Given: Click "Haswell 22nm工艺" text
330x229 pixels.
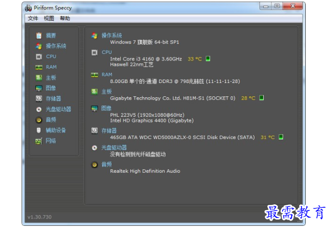Looking at the screenshot, I should 132,65.
